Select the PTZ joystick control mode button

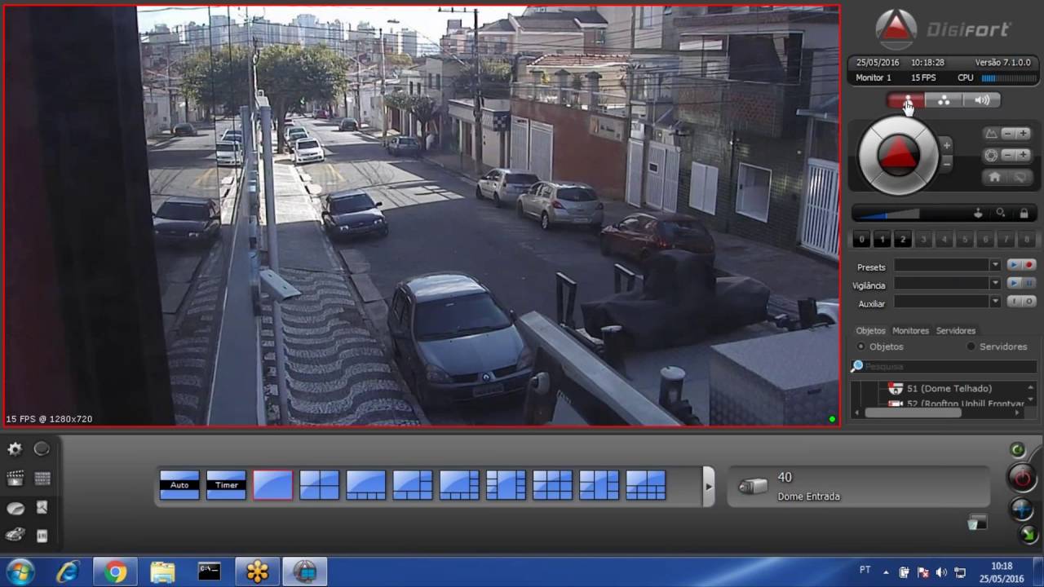[x=906, y=100]
